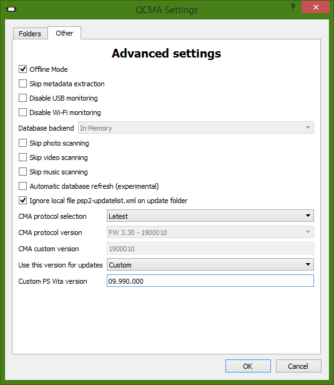The image size is (334, 385).
Task: Click the help question mark button
Action: pyautogui.click(x=293, y=7)
